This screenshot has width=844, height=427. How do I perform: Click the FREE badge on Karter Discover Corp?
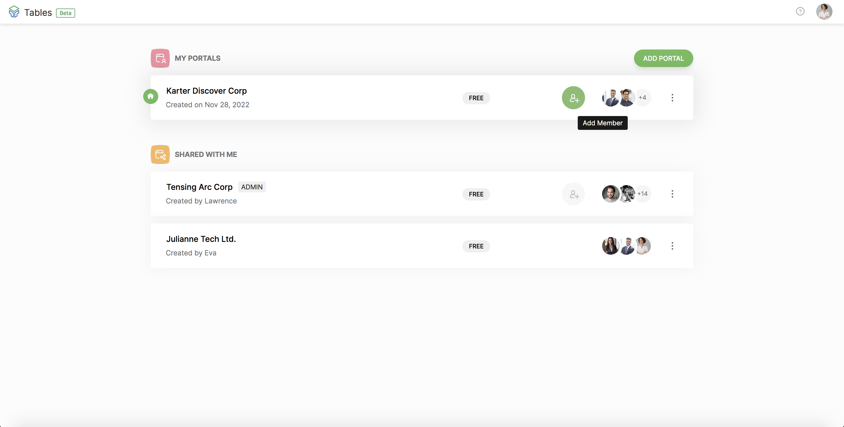476,98
